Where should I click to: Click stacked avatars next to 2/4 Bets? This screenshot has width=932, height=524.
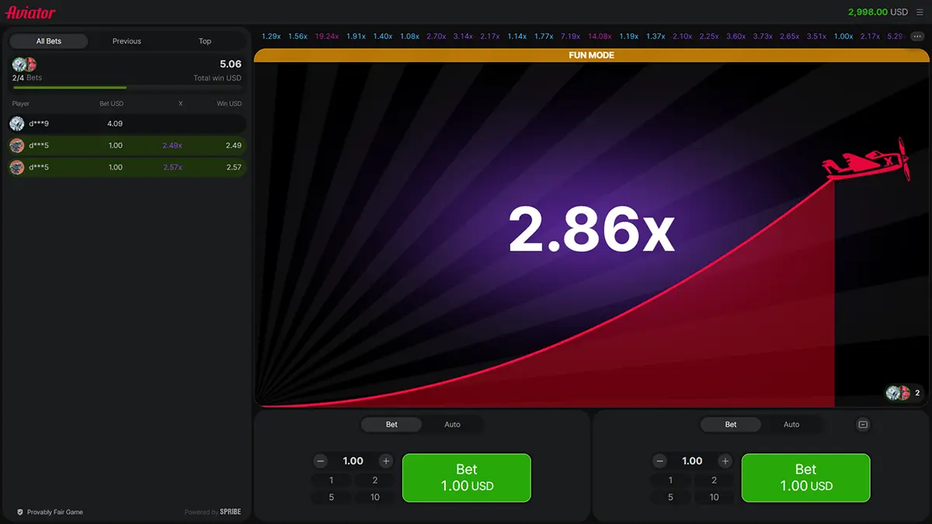pos(25,64)
